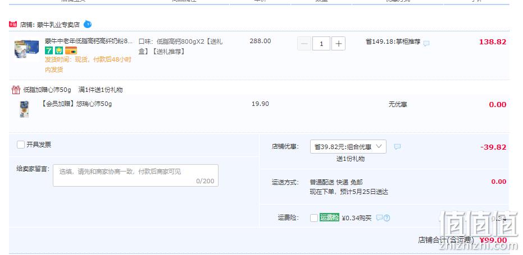Screen dimensions: 523x255
Task: Select the item subtotal 138.82
Action: (x=493, y=42)
